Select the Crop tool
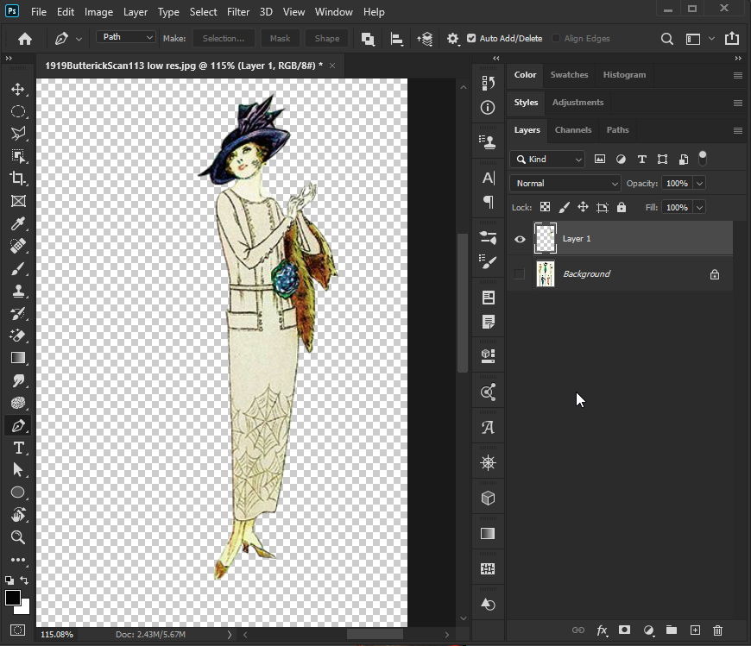Image resolution: width=751 pixels, height=646 pixels. [x=18, y=179]
